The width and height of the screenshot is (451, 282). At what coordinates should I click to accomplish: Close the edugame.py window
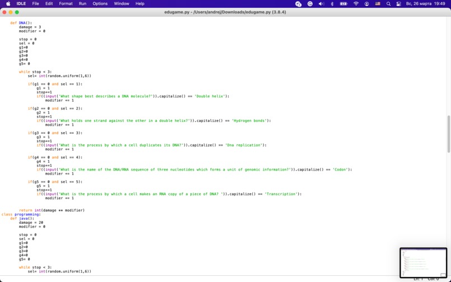pyautogui.click(x=4, y=12)
